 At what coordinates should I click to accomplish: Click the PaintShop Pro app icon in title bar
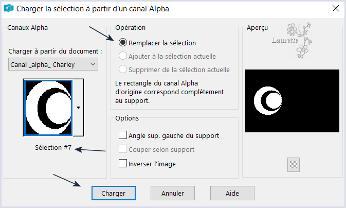[9, 8]
